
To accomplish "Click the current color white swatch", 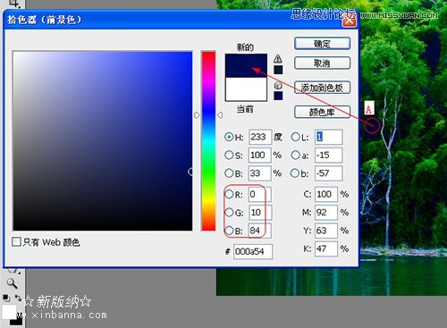I will [246, 89].
